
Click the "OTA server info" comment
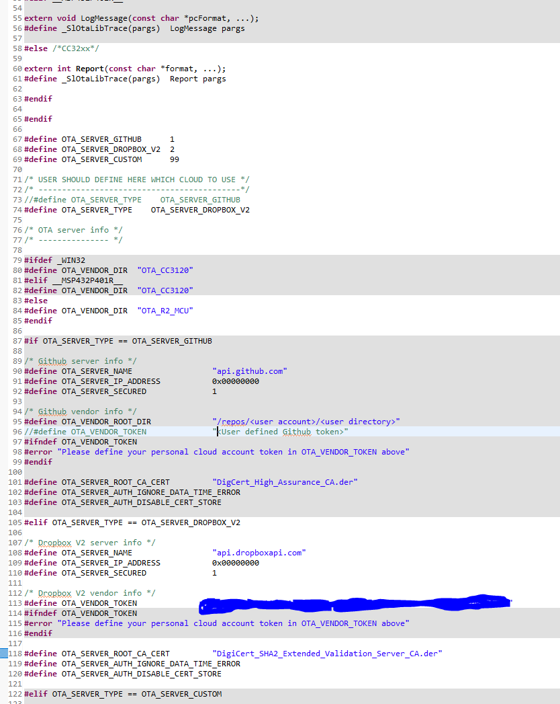[73, 230]
